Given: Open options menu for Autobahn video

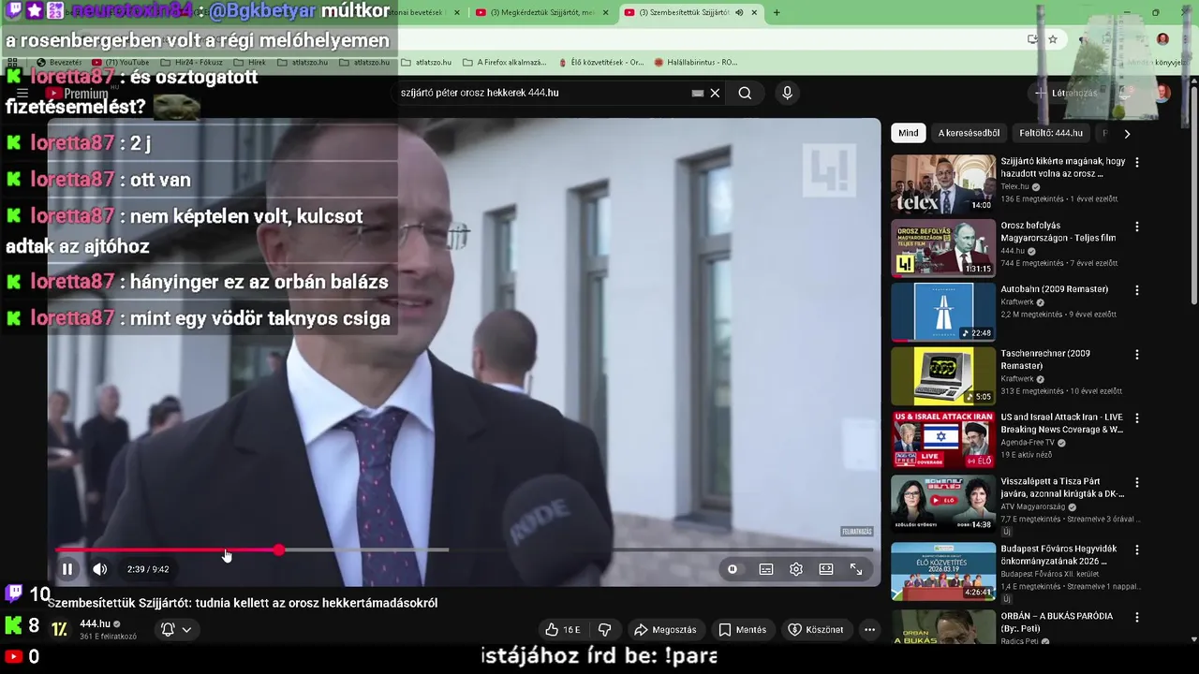Looking at the screenshot, I should 1137,290.
